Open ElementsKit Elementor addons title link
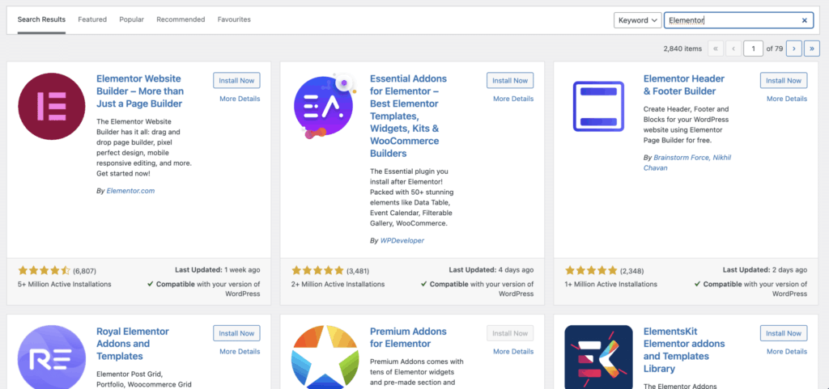Viewport: 829px width, 389px height. coord(684,350)
